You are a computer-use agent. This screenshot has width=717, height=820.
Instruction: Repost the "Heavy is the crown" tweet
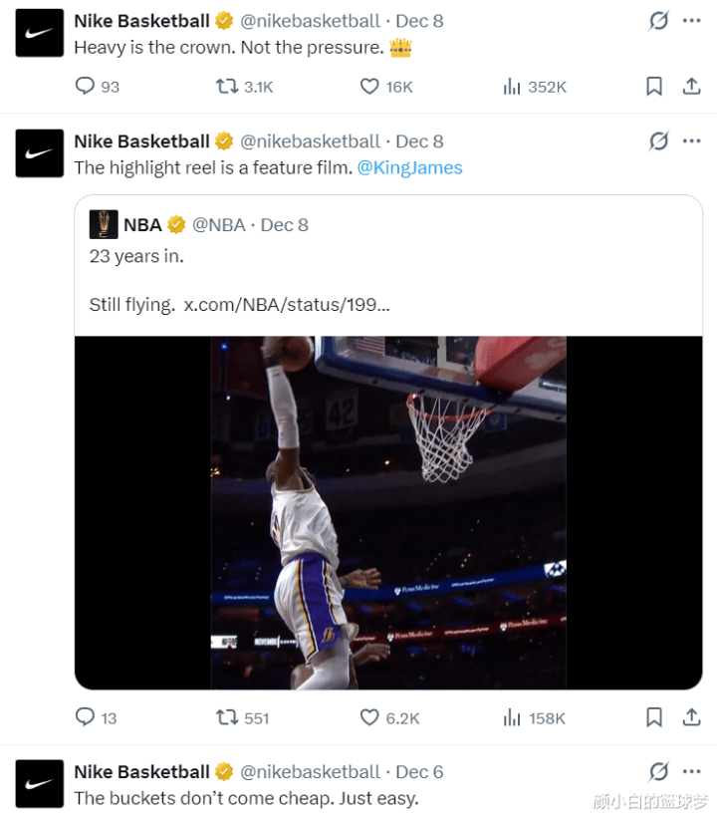click(228, 87)
